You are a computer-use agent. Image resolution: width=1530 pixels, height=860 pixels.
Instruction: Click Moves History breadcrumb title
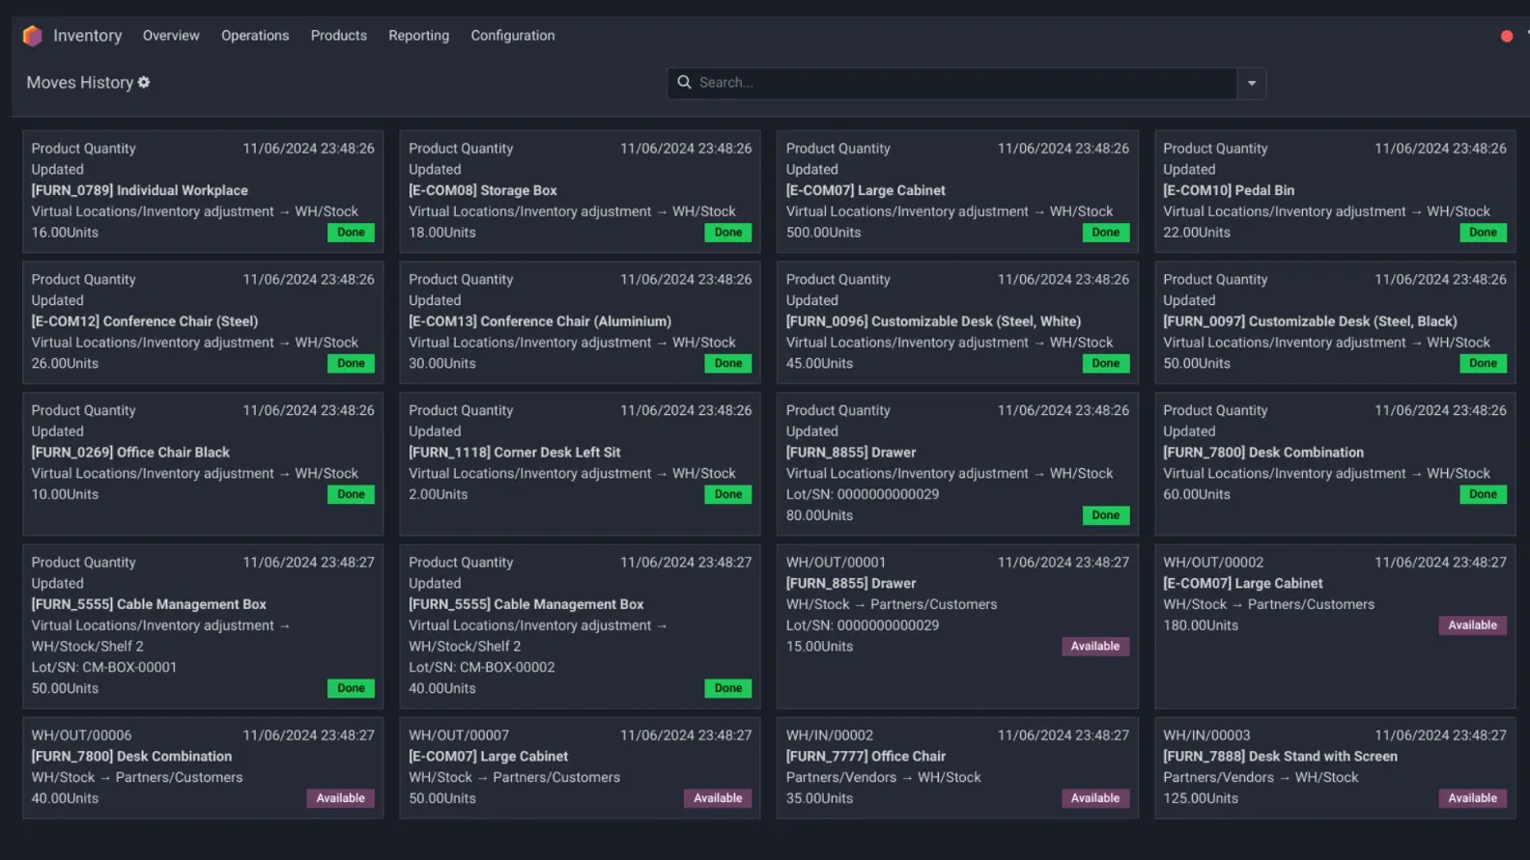(80, 83)
